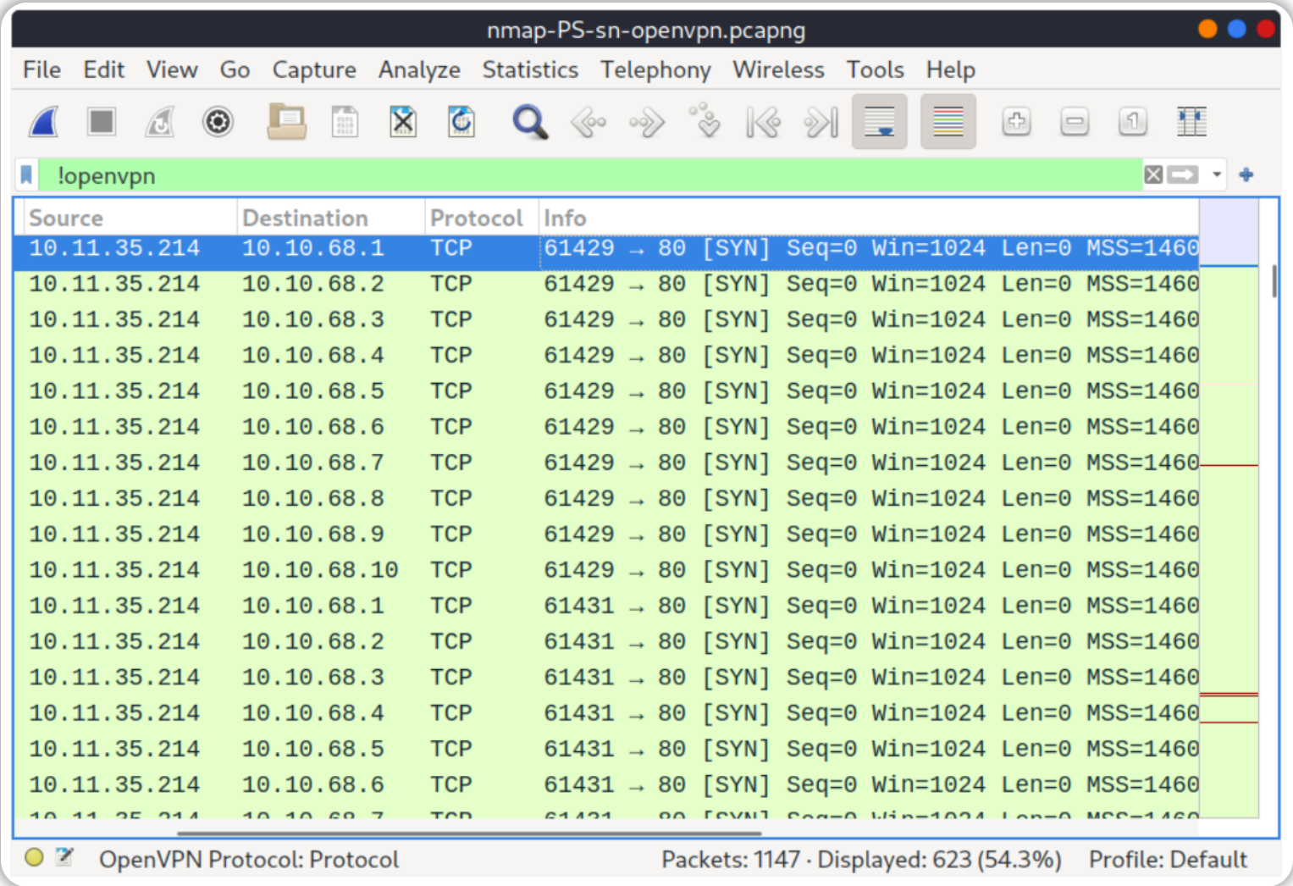The width and height of the screenshot is (1293, 886).
Task: Zoom out packet text
Action: point(1075,122)
